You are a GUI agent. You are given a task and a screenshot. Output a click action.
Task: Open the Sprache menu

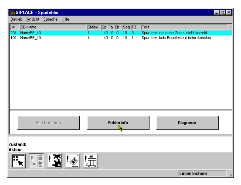coord(50,19)
